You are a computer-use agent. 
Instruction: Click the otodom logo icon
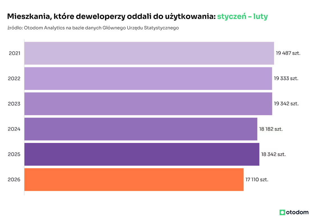click(x=282, y=212)
